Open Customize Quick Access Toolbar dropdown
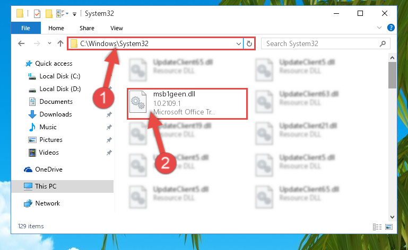This screenshot has height=250, width=408. (74, 14)
